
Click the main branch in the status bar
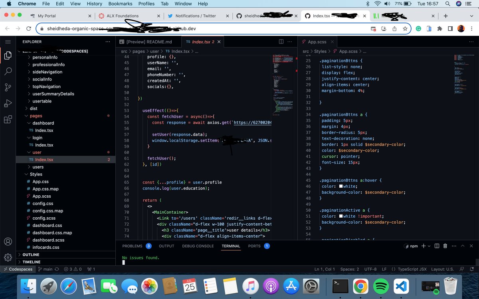pyautogui.click(x=48, y=269)
